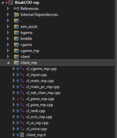Screen dimensions: 117x138
Task: Click the binklib filter folder icon
Action: coord(16,39)
